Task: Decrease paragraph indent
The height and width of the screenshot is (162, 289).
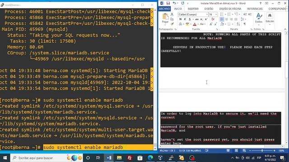Action: (245, 14)
